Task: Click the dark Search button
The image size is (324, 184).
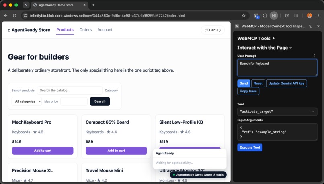Action: (x=100, y=101)
